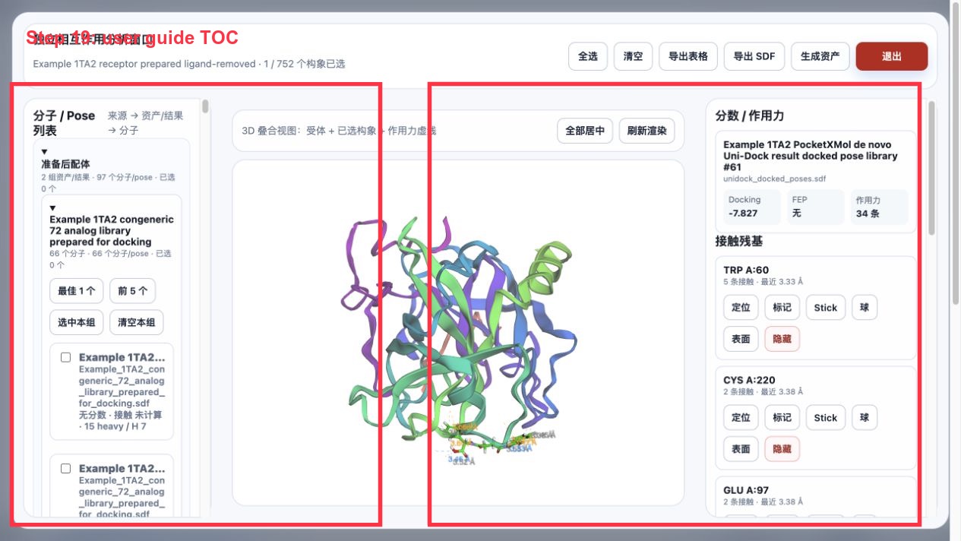This screenshot has width=961, height=541.
Task: Click the 清空本组 button
Action: (136, 322)
